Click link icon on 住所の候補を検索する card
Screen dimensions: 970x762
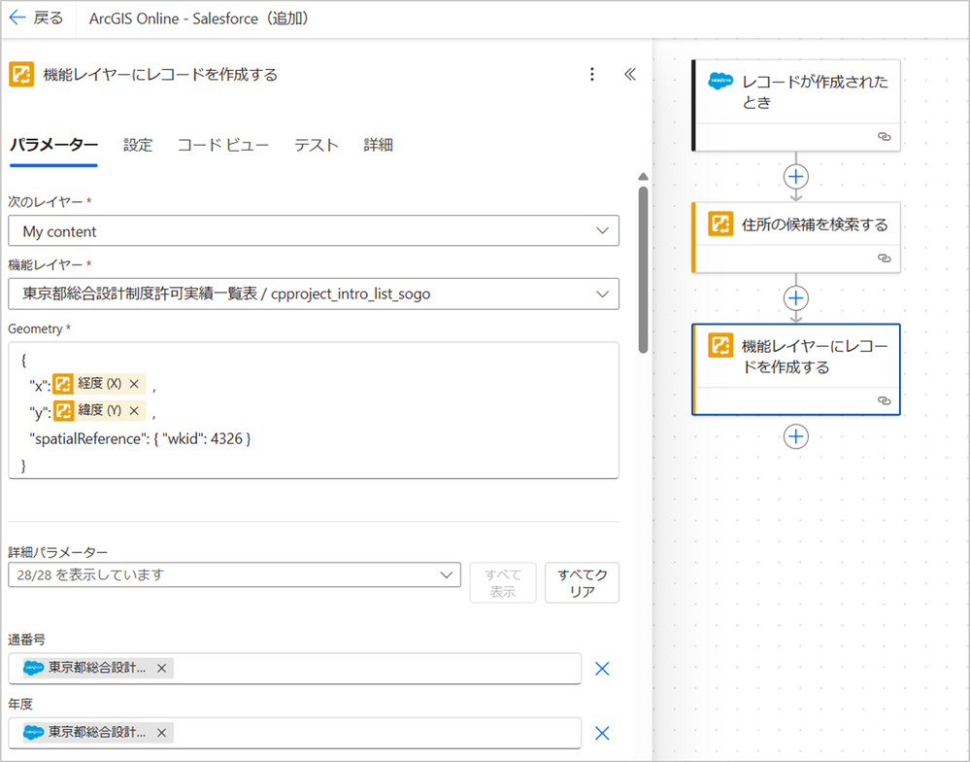pyautogui.click(x=884, y=259)
